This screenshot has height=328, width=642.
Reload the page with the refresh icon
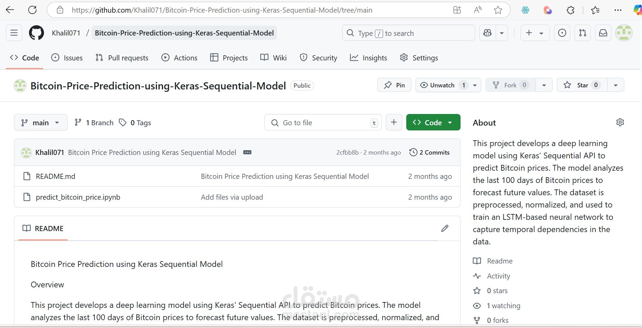(x=32, y=10)
